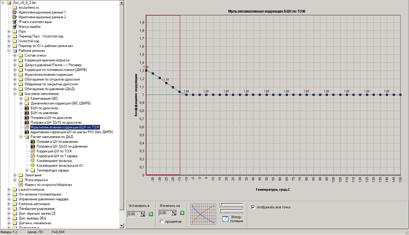Select the Коррекция времени впрыска tree item
Viewport: 409px width, 235px height.
click(47, 60)
